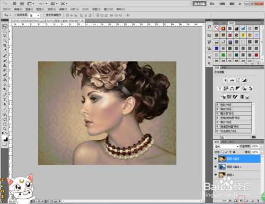Hide the top selected layer's eye icon
The image size is (265, 204).
pos(216,158)
